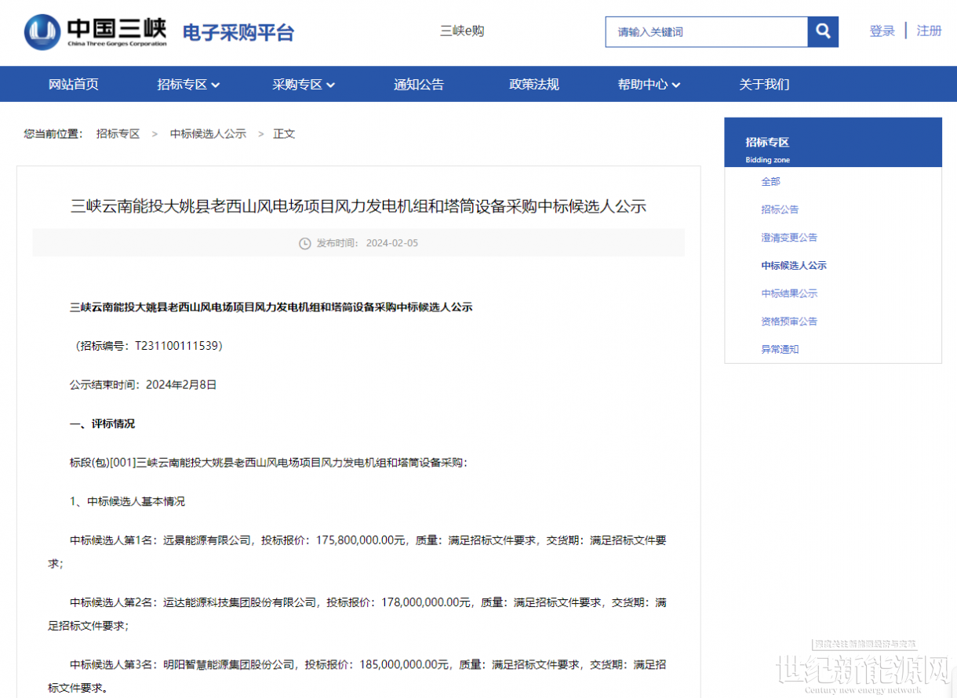Click the bid price 185,000,000.00元
The height and width of the screenshot is (698, 957).
pyautogui.click(x=405, y=665)
